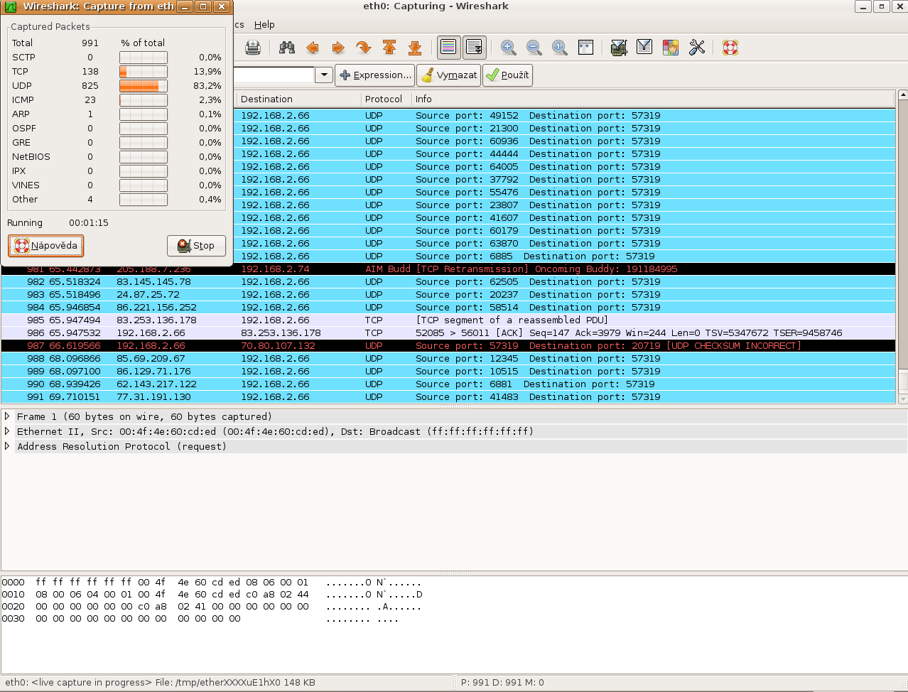The width and height of the screenshot is (908, 692).
Task: Go back in packet history with left arrow
Action: pos(313,48)
